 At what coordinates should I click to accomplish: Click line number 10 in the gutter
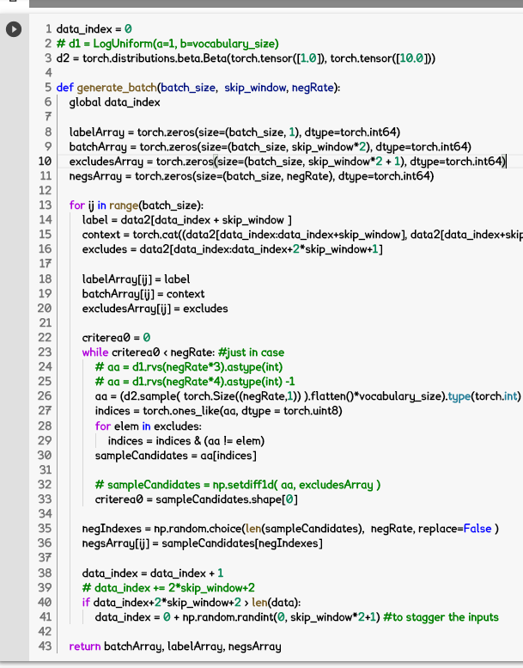tap(45, 162)
